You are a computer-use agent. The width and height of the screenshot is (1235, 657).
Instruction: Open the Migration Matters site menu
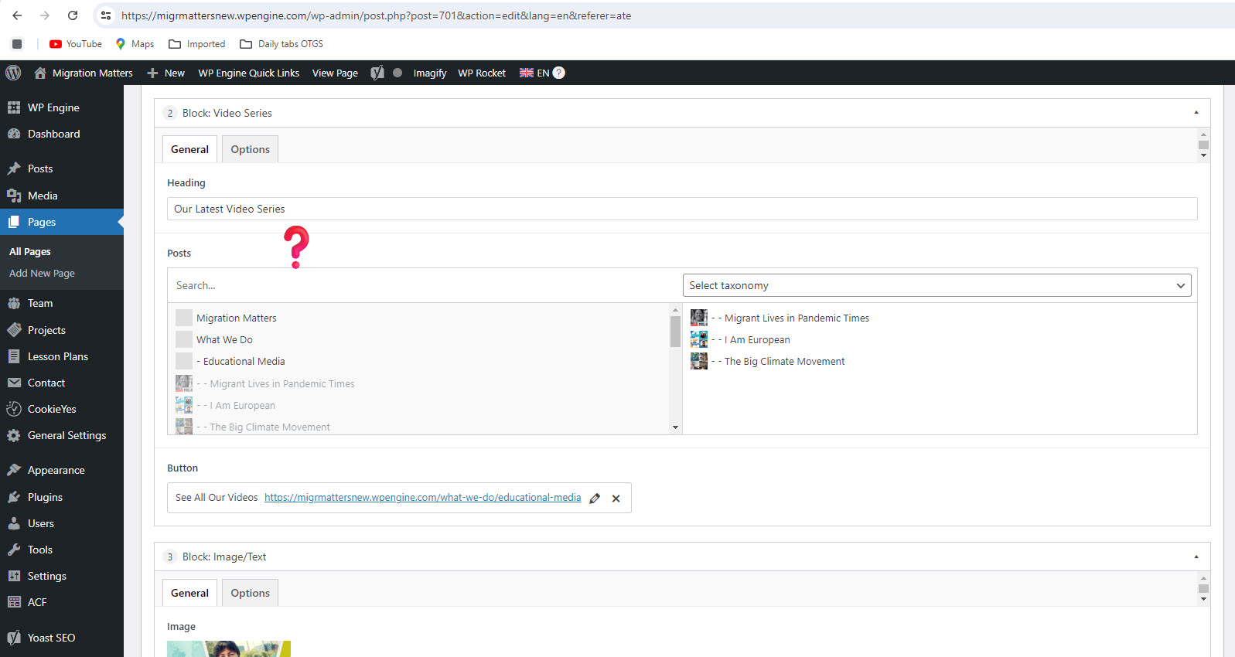tap(84, 73)
